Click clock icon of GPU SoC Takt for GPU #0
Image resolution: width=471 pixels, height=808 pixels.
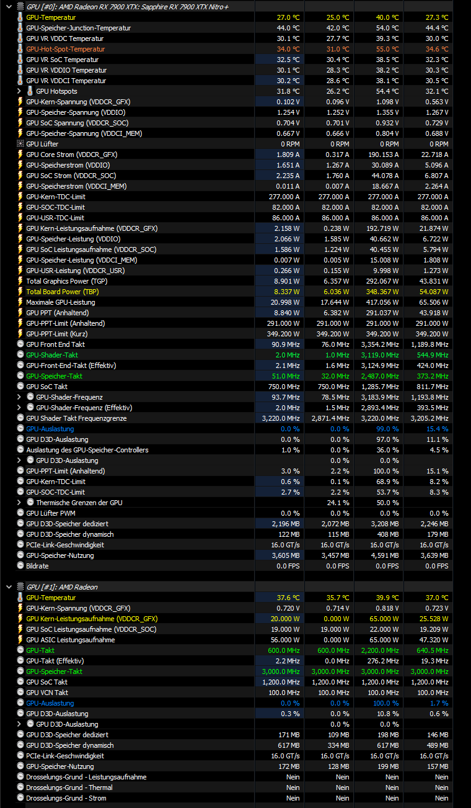click(x=20, y=387)
